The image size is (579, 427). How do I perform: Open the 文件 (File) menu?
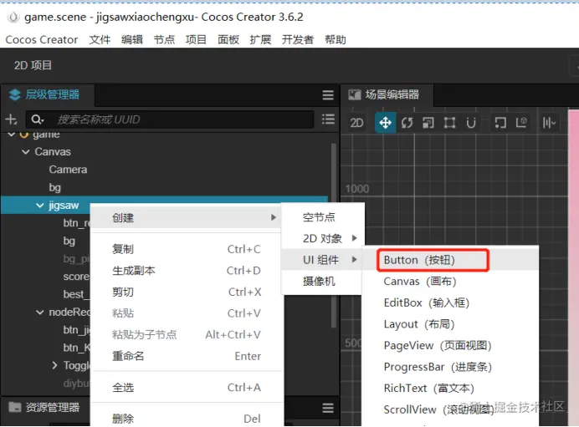tap(100, 39)
